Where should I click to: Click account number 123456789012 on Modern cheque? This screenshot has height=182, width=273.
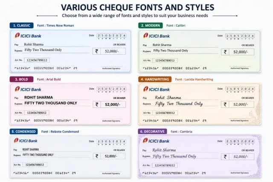[x=165, y=61]
